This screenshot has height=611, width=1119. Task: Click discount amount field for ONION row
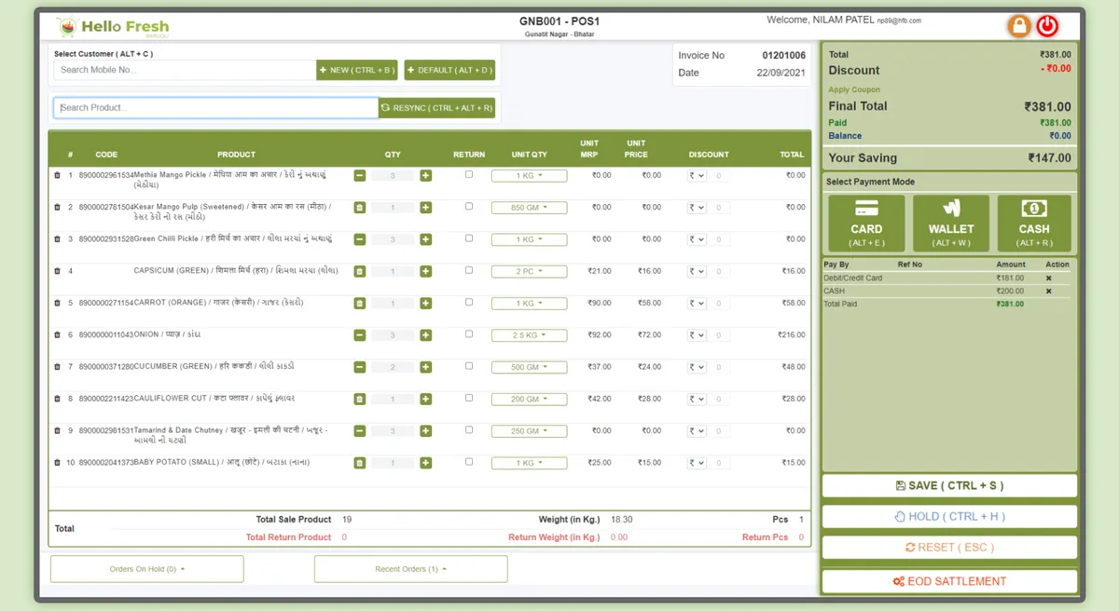click(719, 335)
